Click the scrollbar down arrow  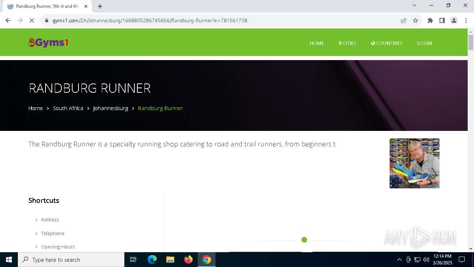471,248
